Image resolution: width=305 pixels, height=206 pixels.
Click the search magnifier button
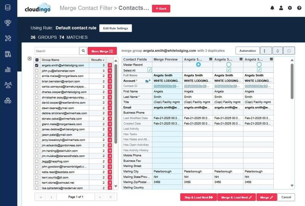coord(83,51)
